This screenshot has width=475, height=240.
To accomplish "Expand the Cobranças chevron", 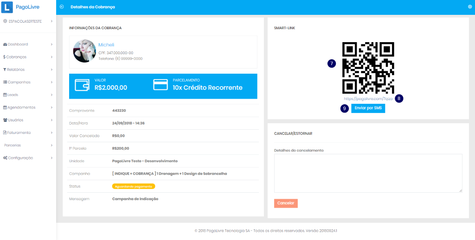I will pos(52,57).
